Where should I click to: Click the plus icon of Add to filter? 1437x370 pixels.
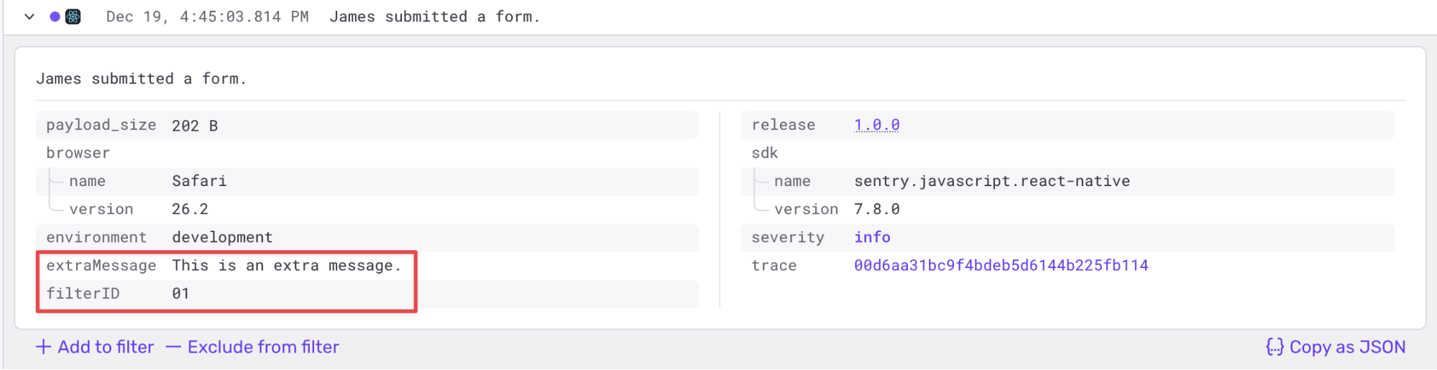(x=43, y=347)
